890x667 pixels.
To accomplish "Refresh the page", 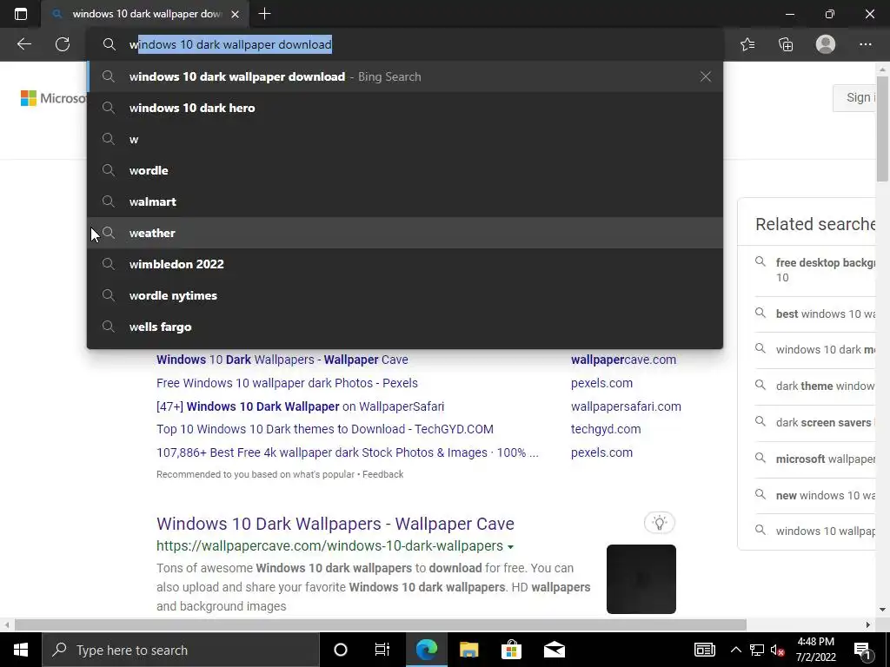I will coord(63,44).
